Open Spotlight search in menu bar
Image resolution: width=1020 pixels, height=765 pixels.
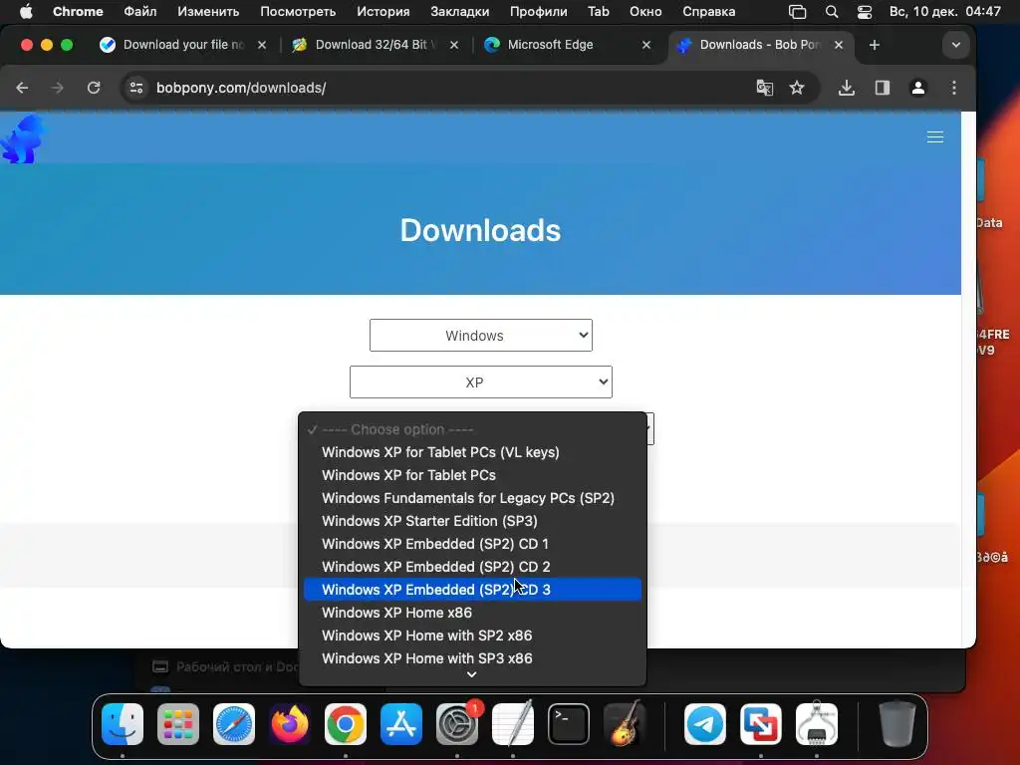(x=832, y=12)
